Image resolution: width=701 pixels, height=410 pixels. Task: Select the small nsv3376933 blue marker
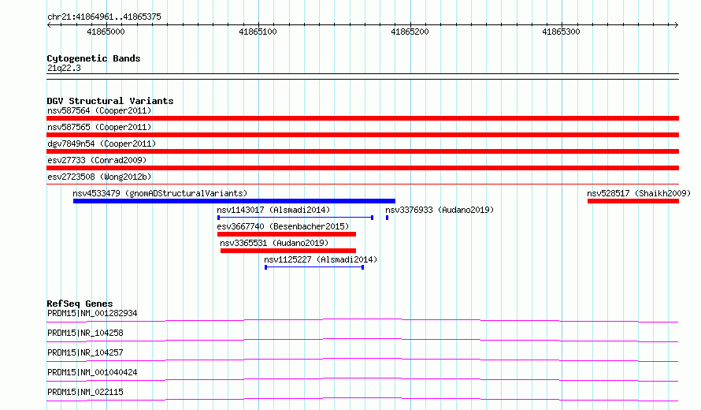pyautogui.click(x=388, y=218)
